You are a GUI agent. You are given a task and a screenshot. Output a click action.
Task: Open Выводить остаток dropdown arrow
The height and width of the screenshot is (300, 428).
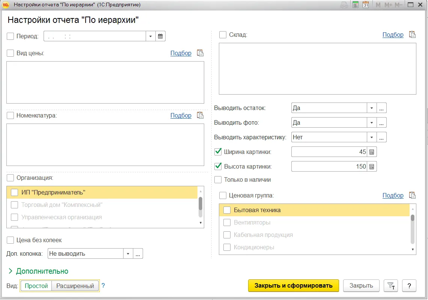pos(372,108)
